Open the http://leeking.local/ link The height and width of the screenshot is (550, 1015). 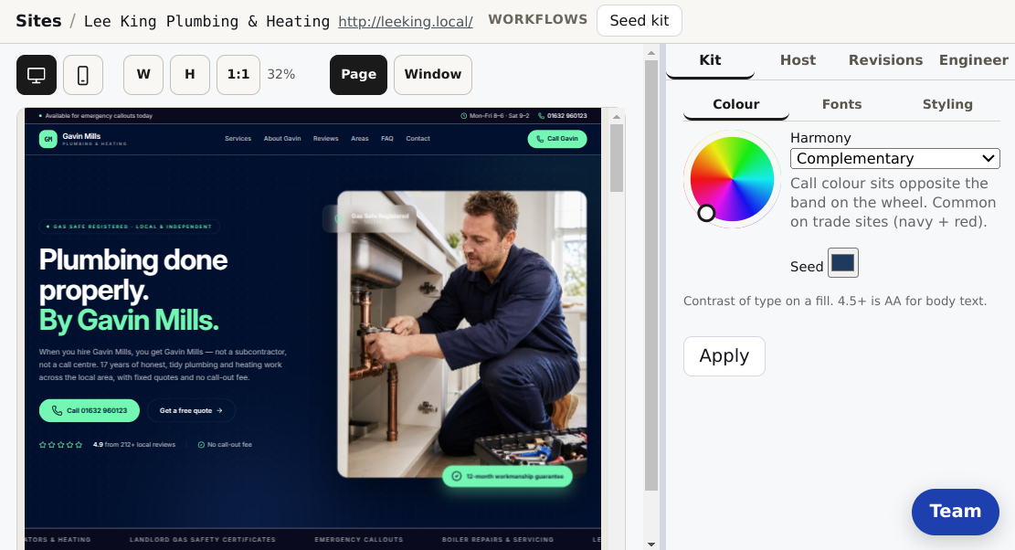click(x=406, y=21)
